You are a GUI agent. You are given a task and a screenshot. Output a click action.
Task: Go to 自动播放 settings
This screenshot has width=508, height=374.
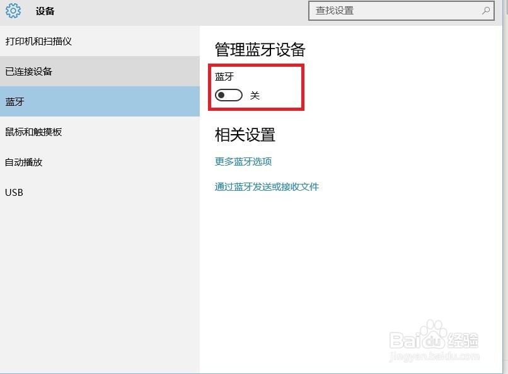pos(100,162)
